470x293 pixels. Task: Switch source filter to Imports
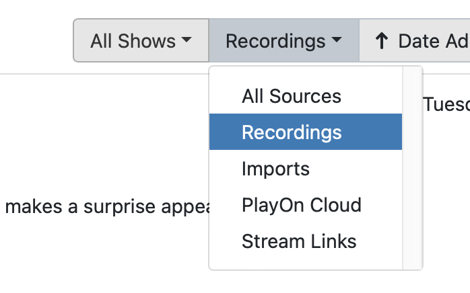[x=276, y=169]
